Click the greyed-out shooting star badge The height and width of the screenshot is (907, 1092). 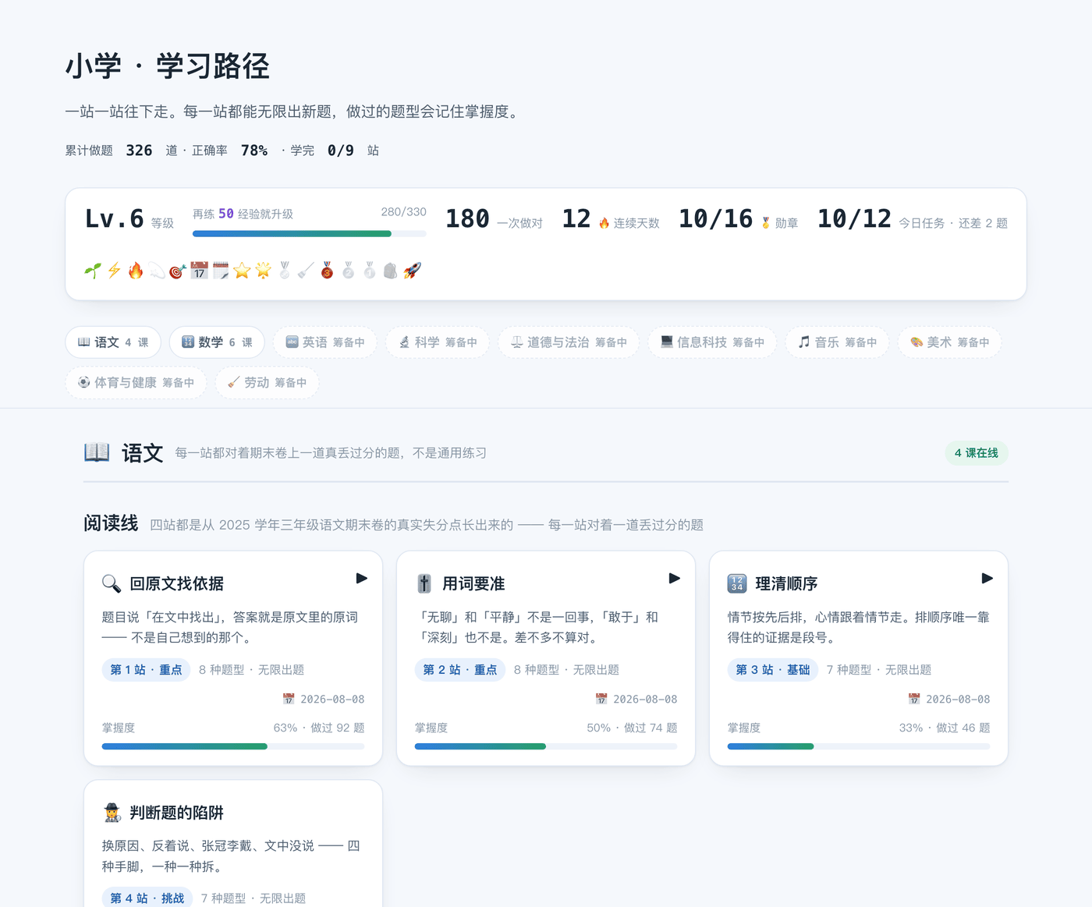pyautogui.click(x=157, y=271)
